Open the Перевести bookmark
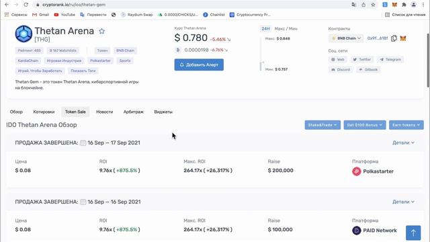 click(93, 15)
